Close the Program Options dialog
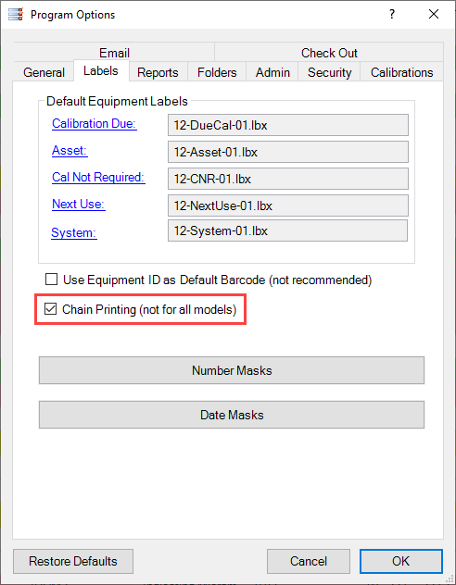Screen dimensions: 456x585 point(434,15)
